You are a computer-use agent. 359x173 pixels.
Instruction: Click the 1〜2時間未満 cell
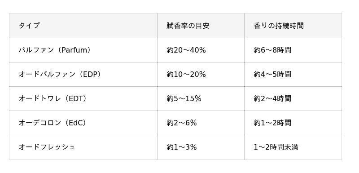tap(293, 147)
